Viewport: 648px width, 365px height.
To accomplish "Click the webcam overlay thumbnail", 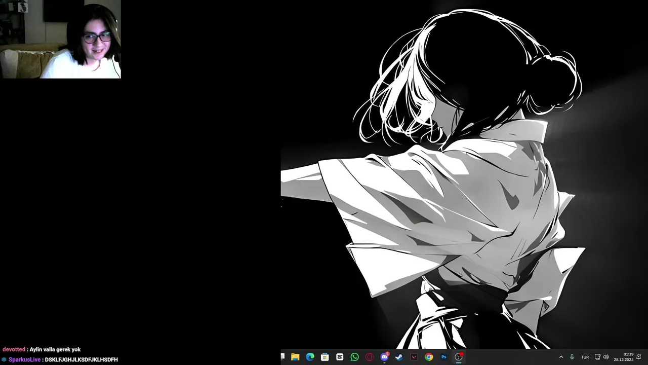I will pos(60,39).
